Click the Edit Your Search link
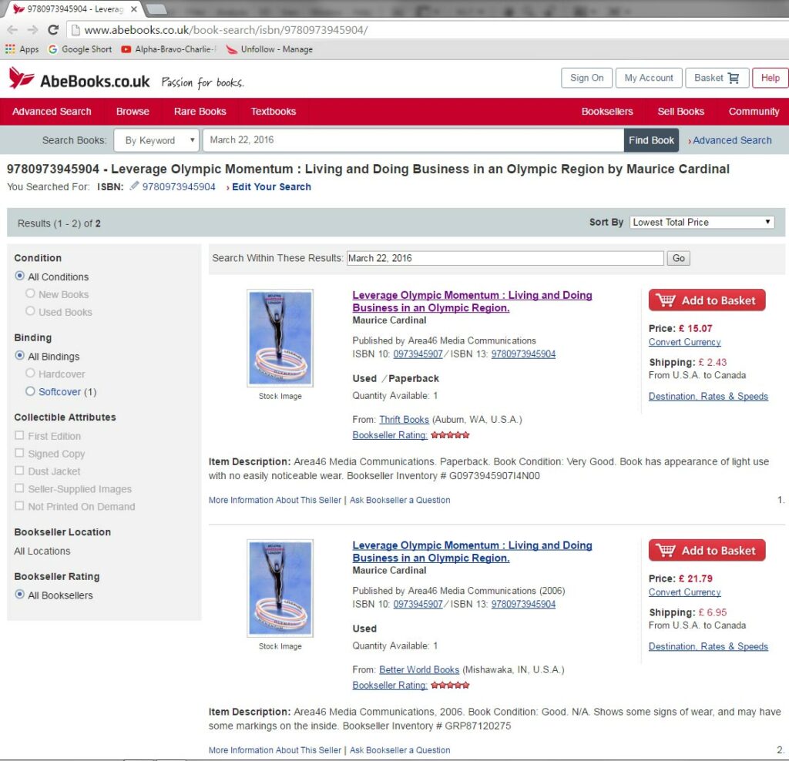Viewport: 789px width, 761px height. [271, 186]
